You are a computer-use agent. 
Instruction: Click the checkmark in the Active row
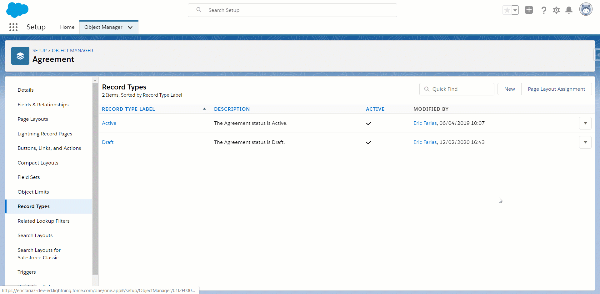369,123
